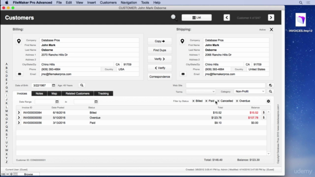Open the Date Range end calendar icon
This screenshot has width=315, height=177.
pyautogui.click(x=96, y=102)
